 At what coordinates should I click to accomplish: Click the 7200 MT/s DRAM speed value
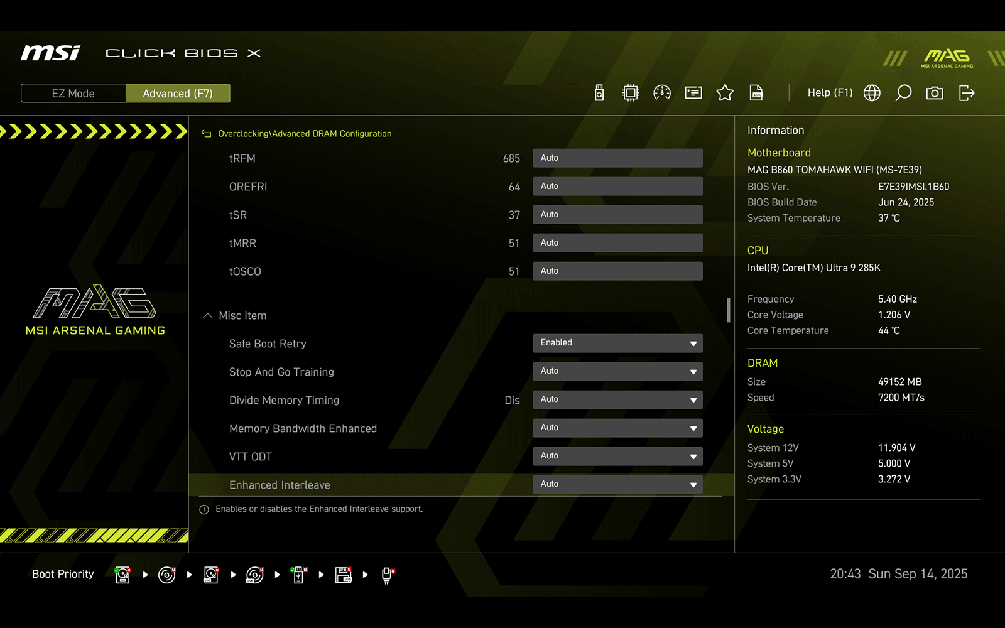tap(901, 398)
